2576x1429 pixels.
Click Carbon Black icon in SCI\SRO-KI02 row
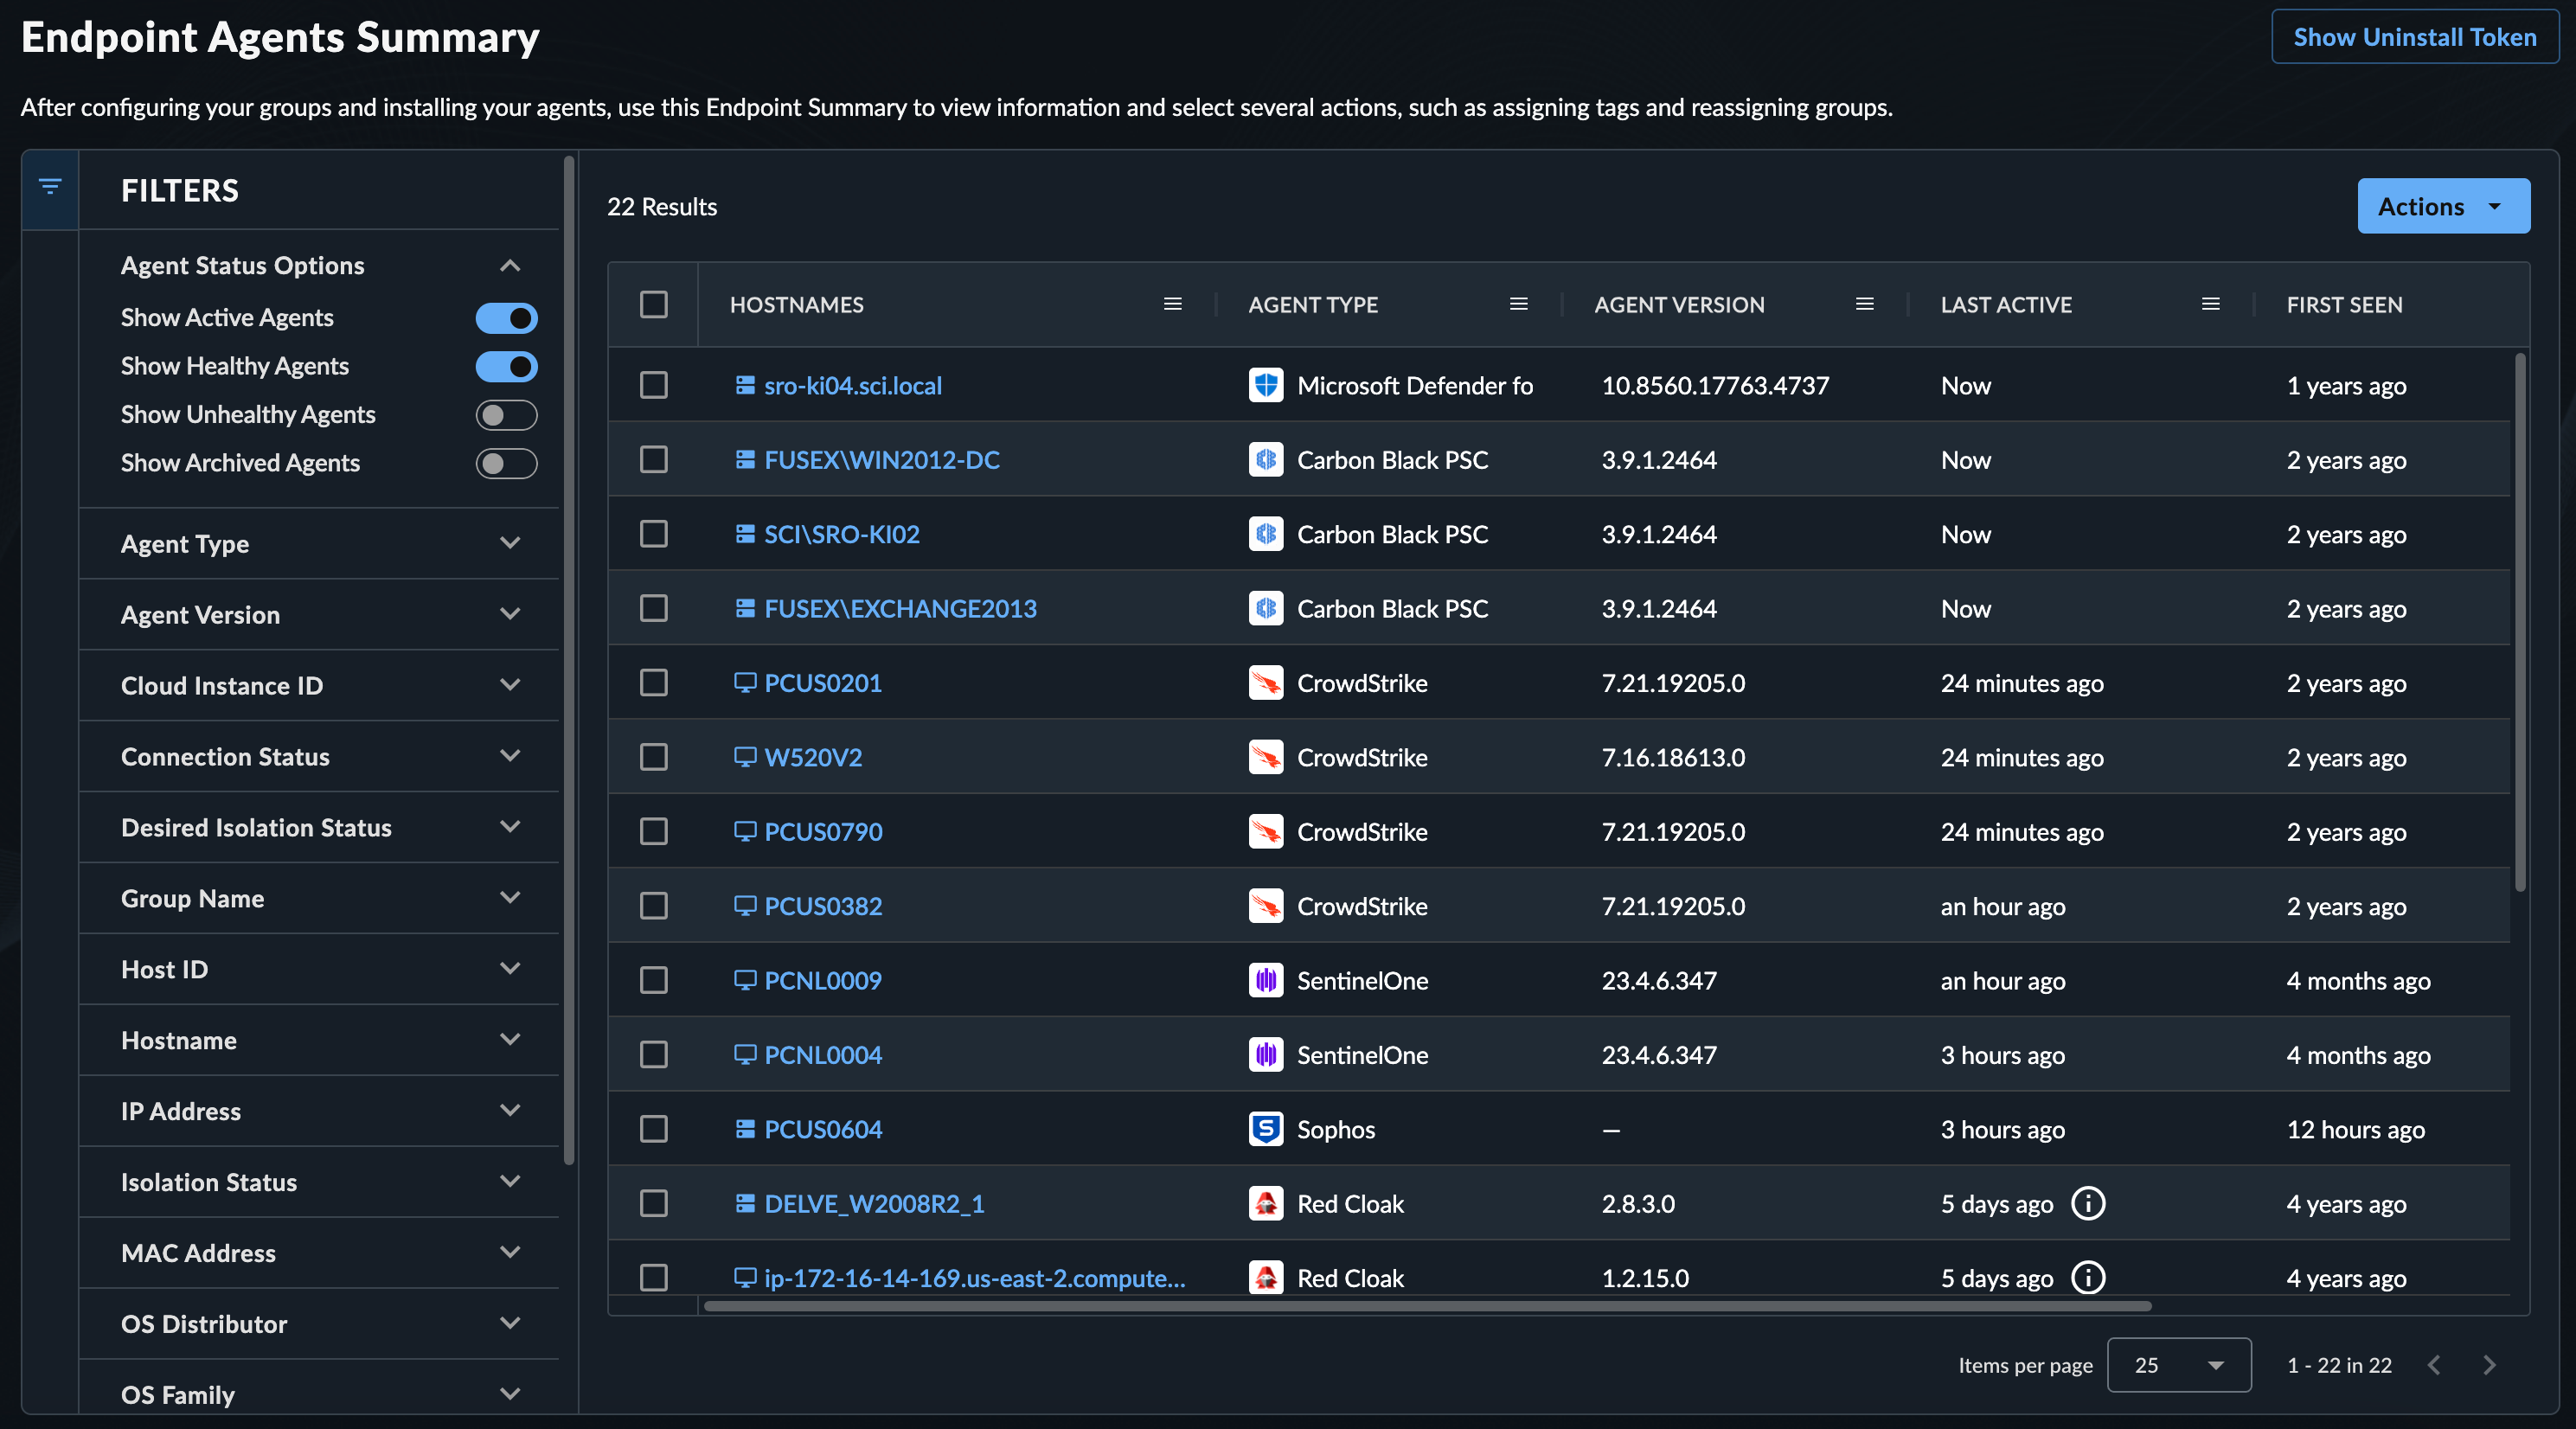coord(1266,534)
